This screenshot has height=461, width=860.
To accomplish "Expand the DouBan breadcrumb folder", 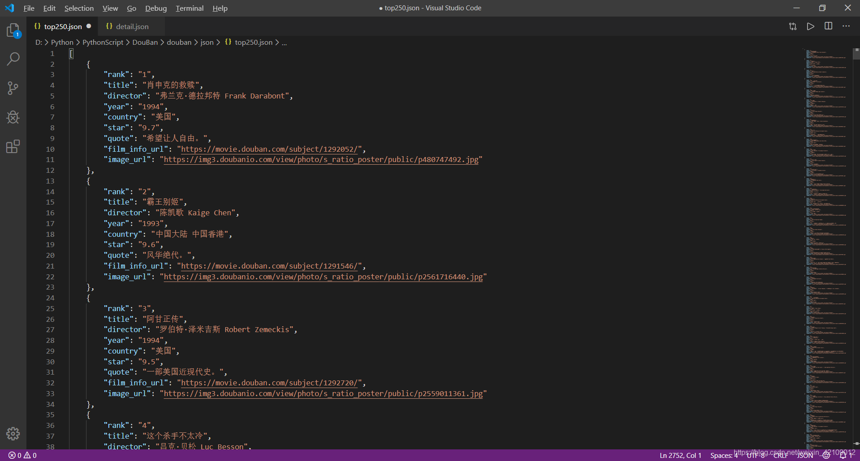I will (145, 43).
